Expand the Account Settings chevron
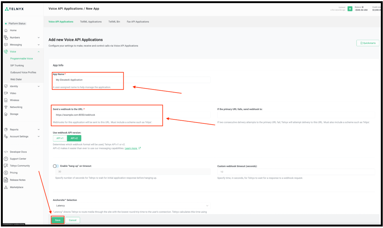 [38, 137]
